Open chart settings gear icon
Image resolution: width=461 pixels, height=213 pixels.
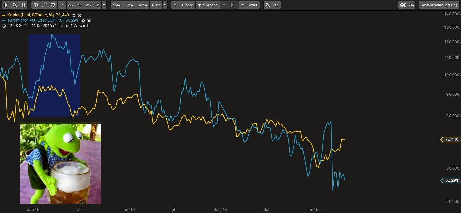(6, 5)
